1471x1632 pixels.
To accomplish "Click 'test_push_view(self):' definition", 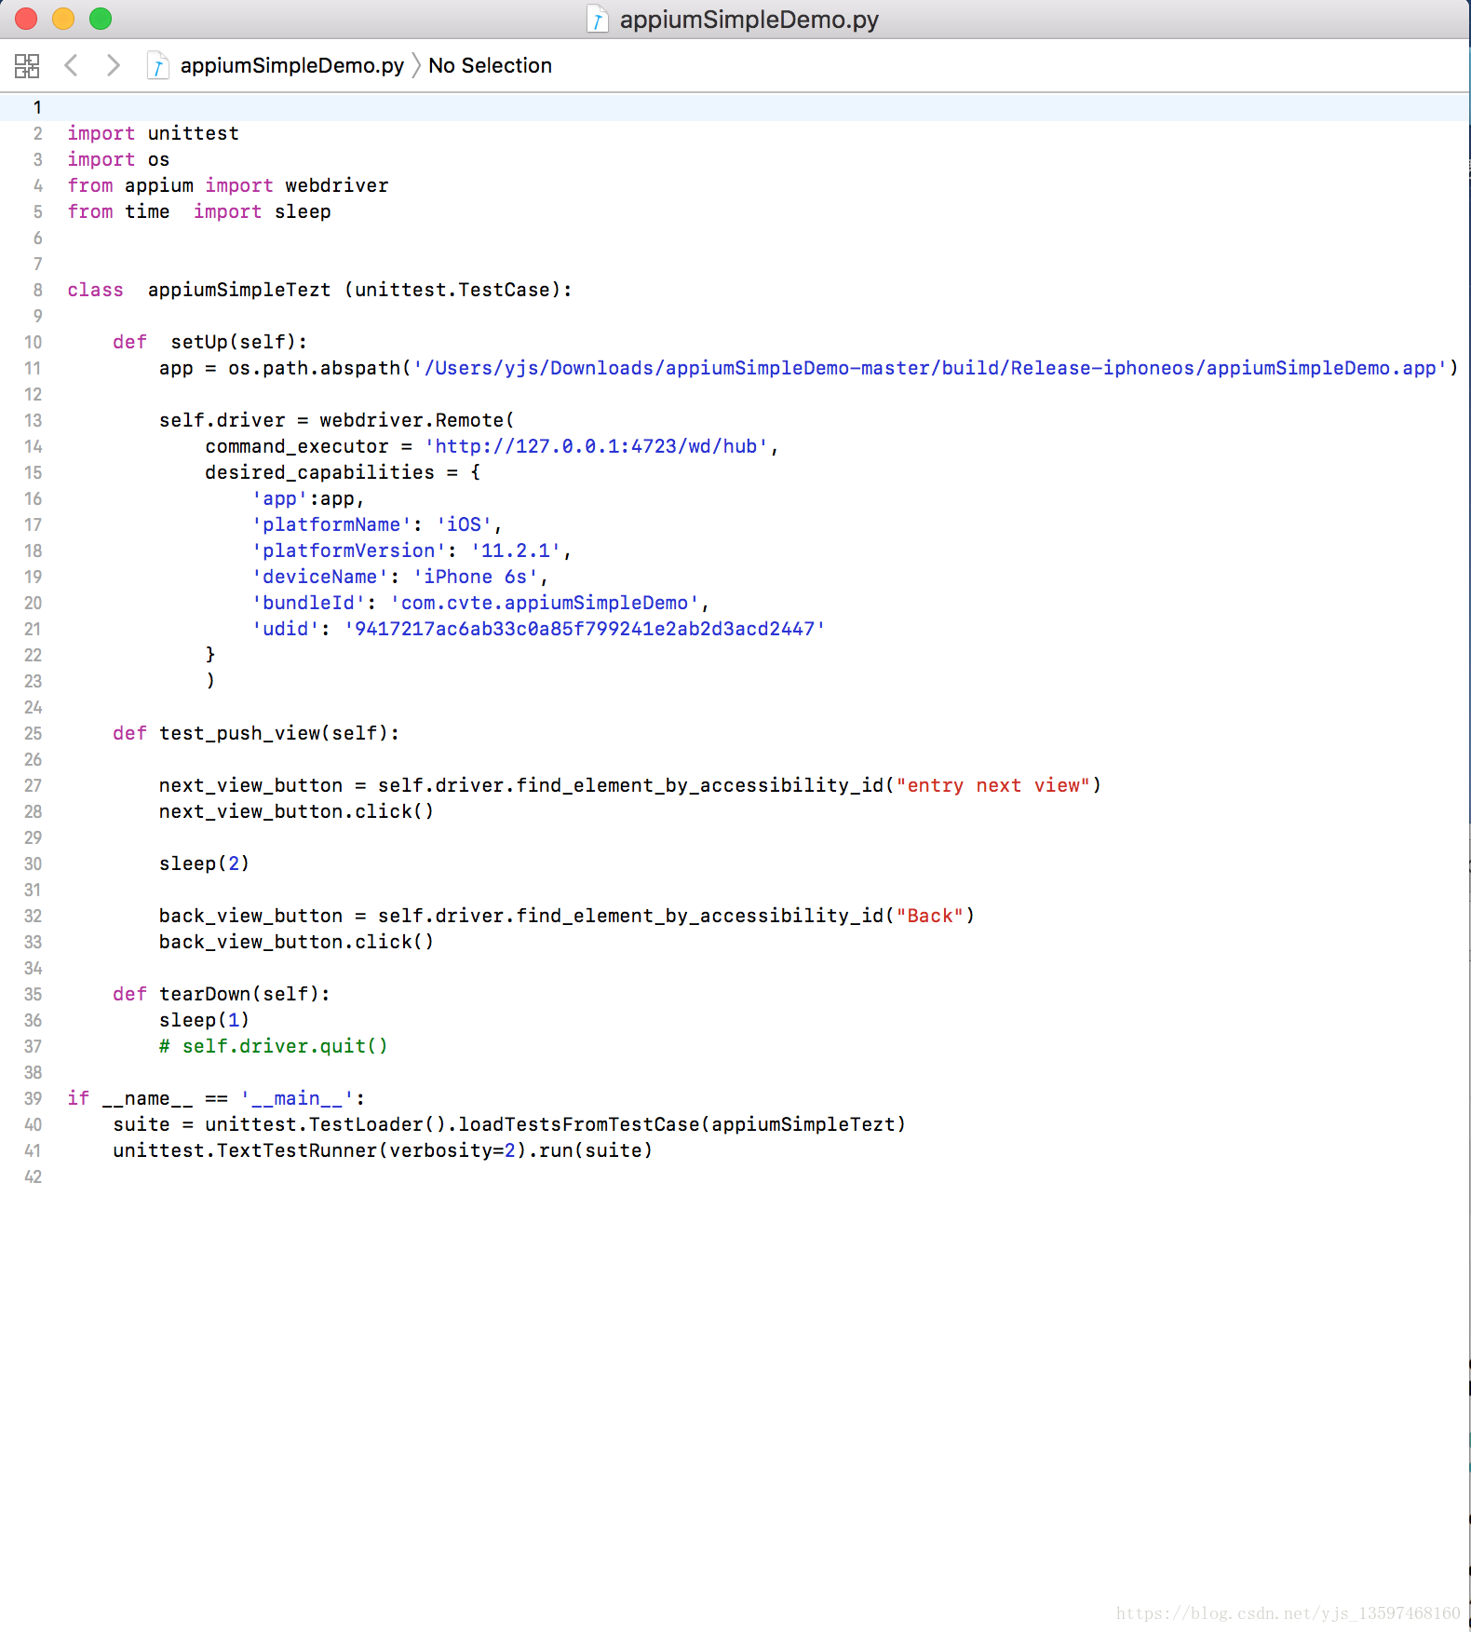I will [x=279, y=733].
